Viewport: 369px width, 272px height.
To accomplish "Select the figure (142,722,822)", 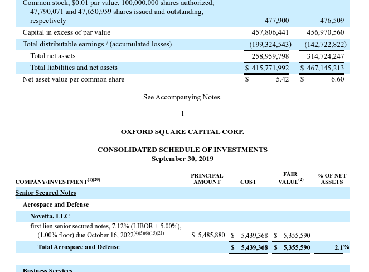I will 326,44.
